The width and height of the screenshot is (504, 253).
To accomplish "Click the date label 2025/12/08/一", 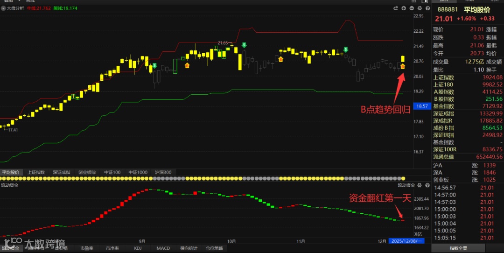I will click(x=406, y=241).
